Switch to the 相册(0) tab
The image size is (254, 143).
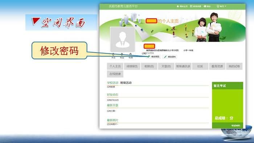(x=149, y=66)
